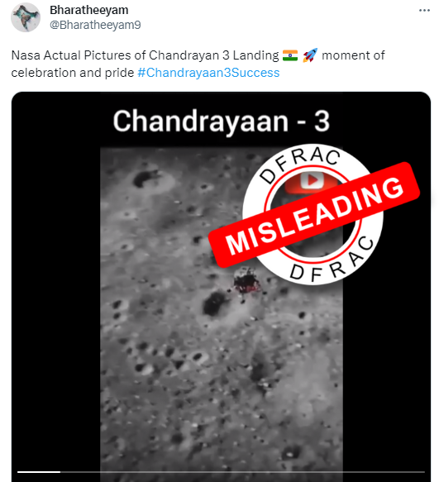The image size is (439, 482).
Task: Click the top DFRAC logo text
Action: (300, 165)
